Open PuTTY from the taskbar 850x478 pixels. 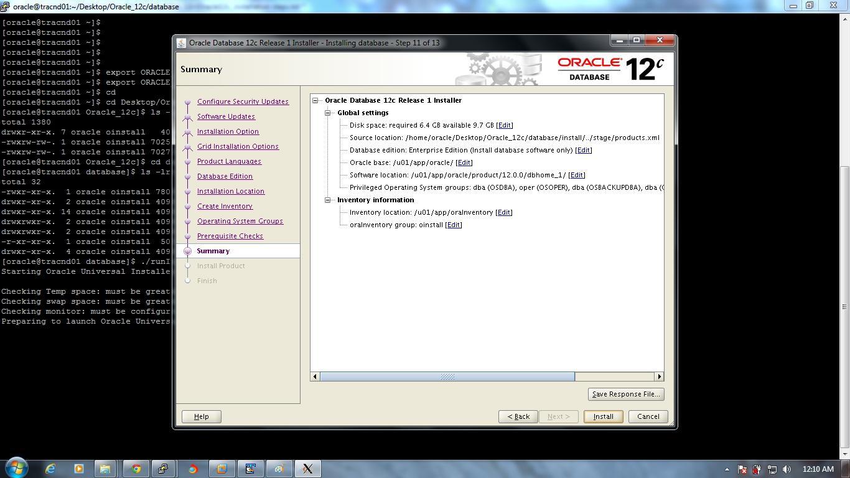pyautogui.click(x=163, y=469)
